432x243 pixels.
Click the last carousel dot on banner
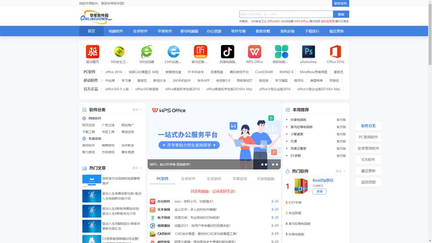(x=277, y=165)
